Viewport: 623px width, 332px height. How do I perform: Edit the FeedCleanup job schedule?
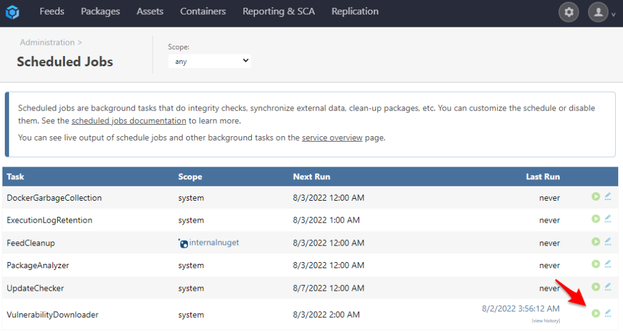[608, 242]
